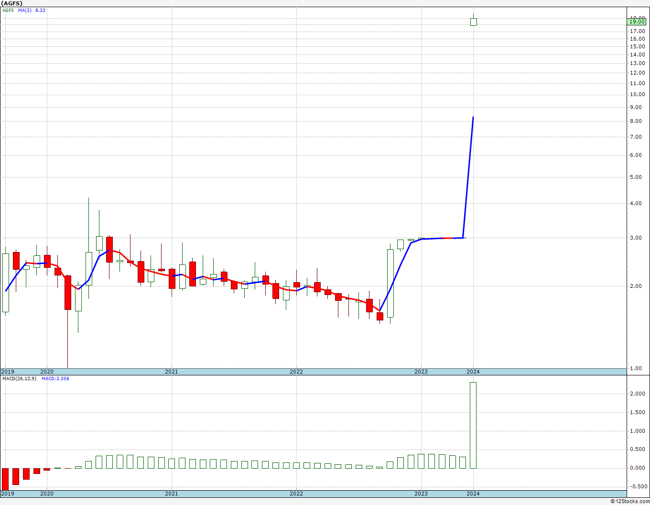The height and width of the screenshot is (505, 650).
Task: Select the 14.00 price axis label
Action: click(638, 55)
